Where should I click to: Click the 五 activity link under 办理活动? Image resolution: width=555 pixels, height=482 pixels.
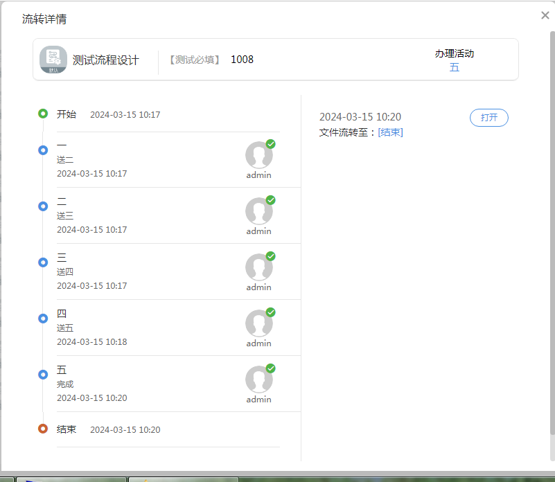[x=454, y=67]
